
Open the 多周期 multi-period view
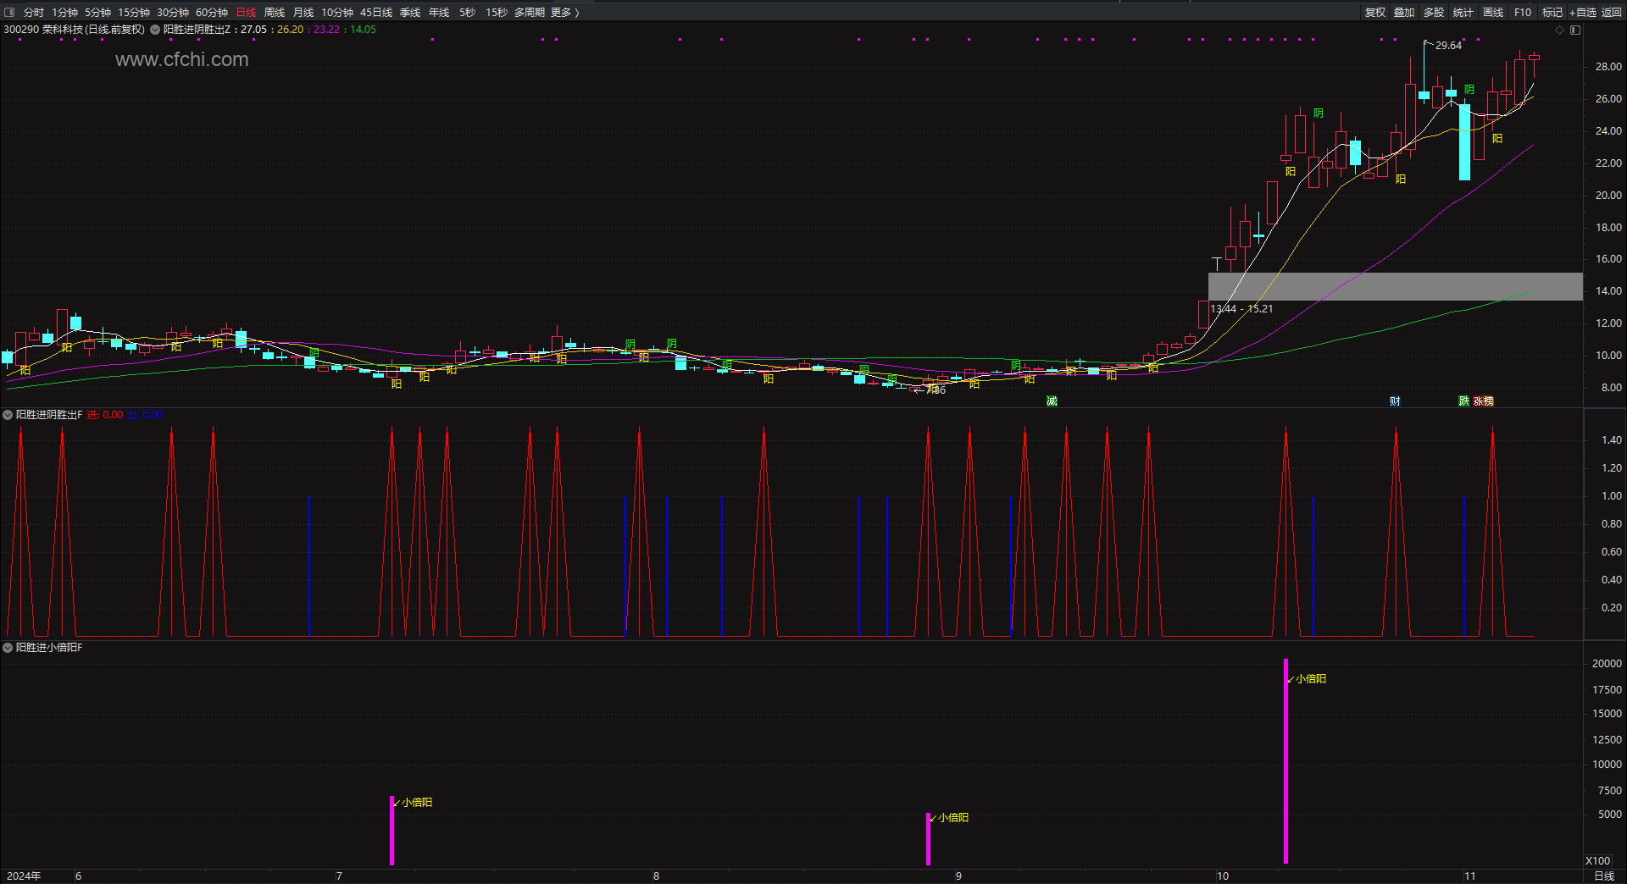click(530, 12)
